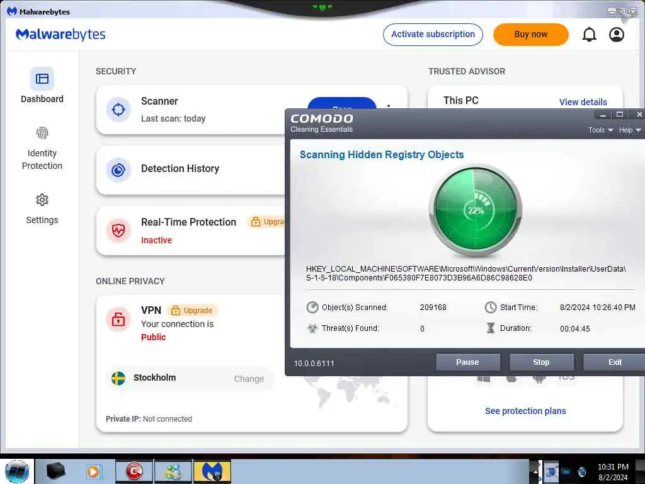This screenshot has width=645, height=484.
Task: Click the Objects Scanned gauge icon
Action: 312,308
